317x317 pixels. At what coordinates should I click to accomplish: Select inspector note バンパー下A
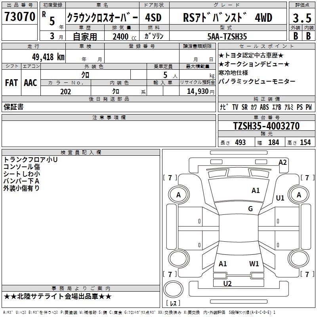21,181
